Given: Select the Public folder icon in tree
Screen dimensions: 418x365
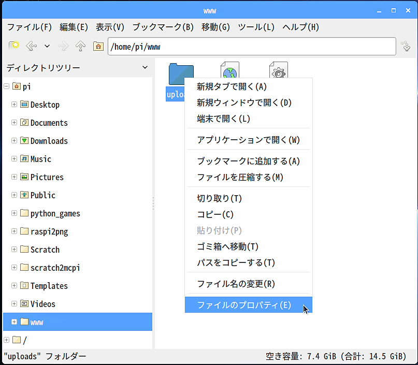Looking at the screenshot, I should 24,195.
